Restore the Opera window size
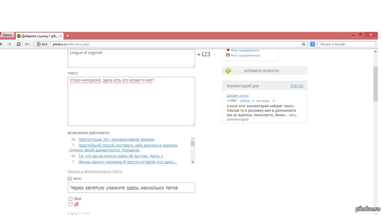Screen dimensions: 383x215 pyautogui.click(x=360, y=35)
